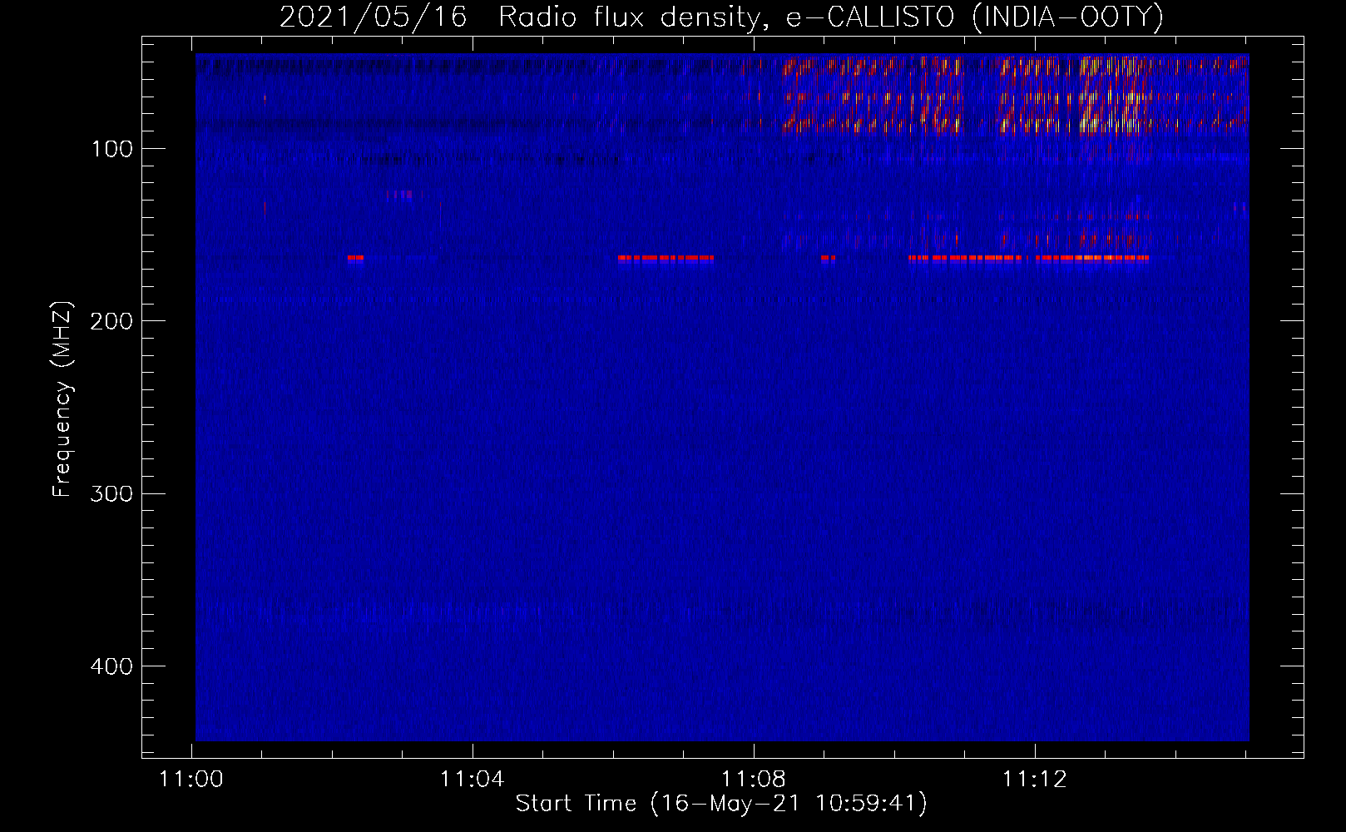Click the 300 frequency tick label
This screenshot has width=1346, height=832.
111,493
